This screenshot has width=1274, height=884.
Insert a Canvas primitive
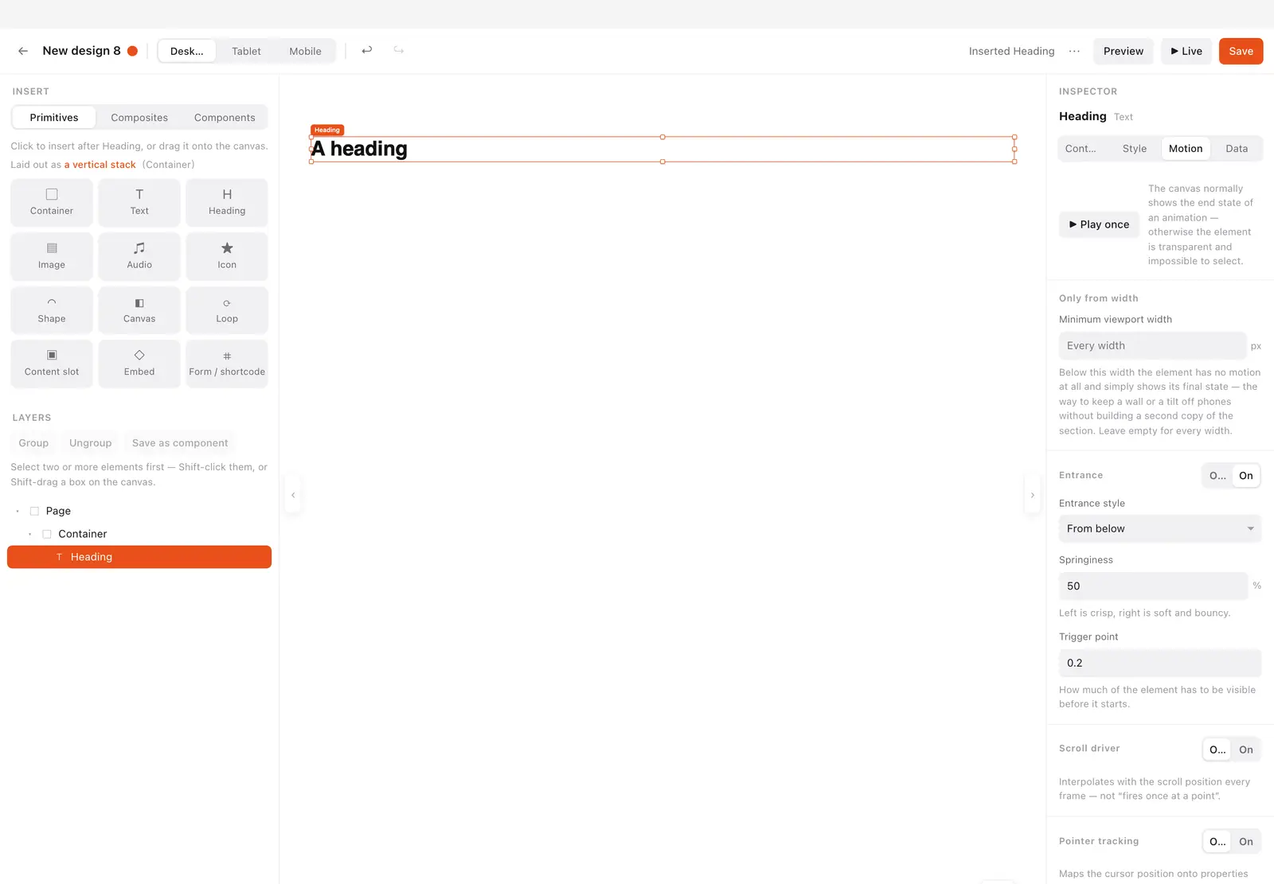pyautogui.click(x=139, y=310)
